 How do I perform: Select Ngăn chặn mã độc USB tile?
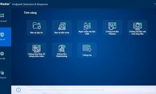pyautogui.click(x=87, y=28)
